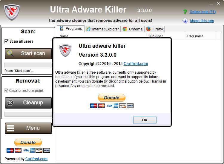
Task: Click Donate button in left sidebar
Action: click(28, 143)
